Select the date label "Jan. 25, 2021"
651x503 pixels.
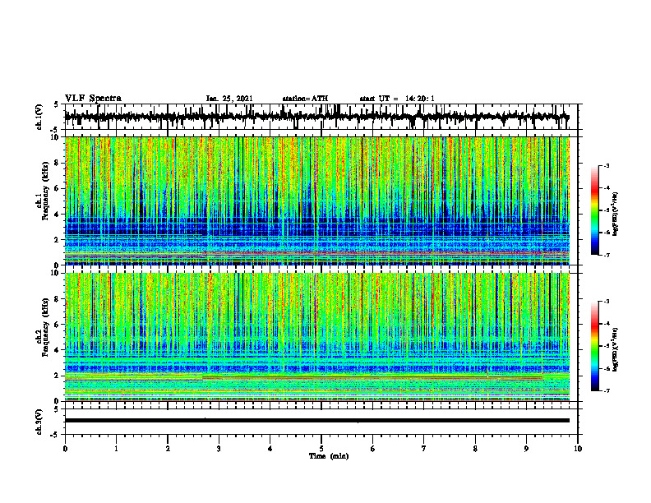coord(229,99)
